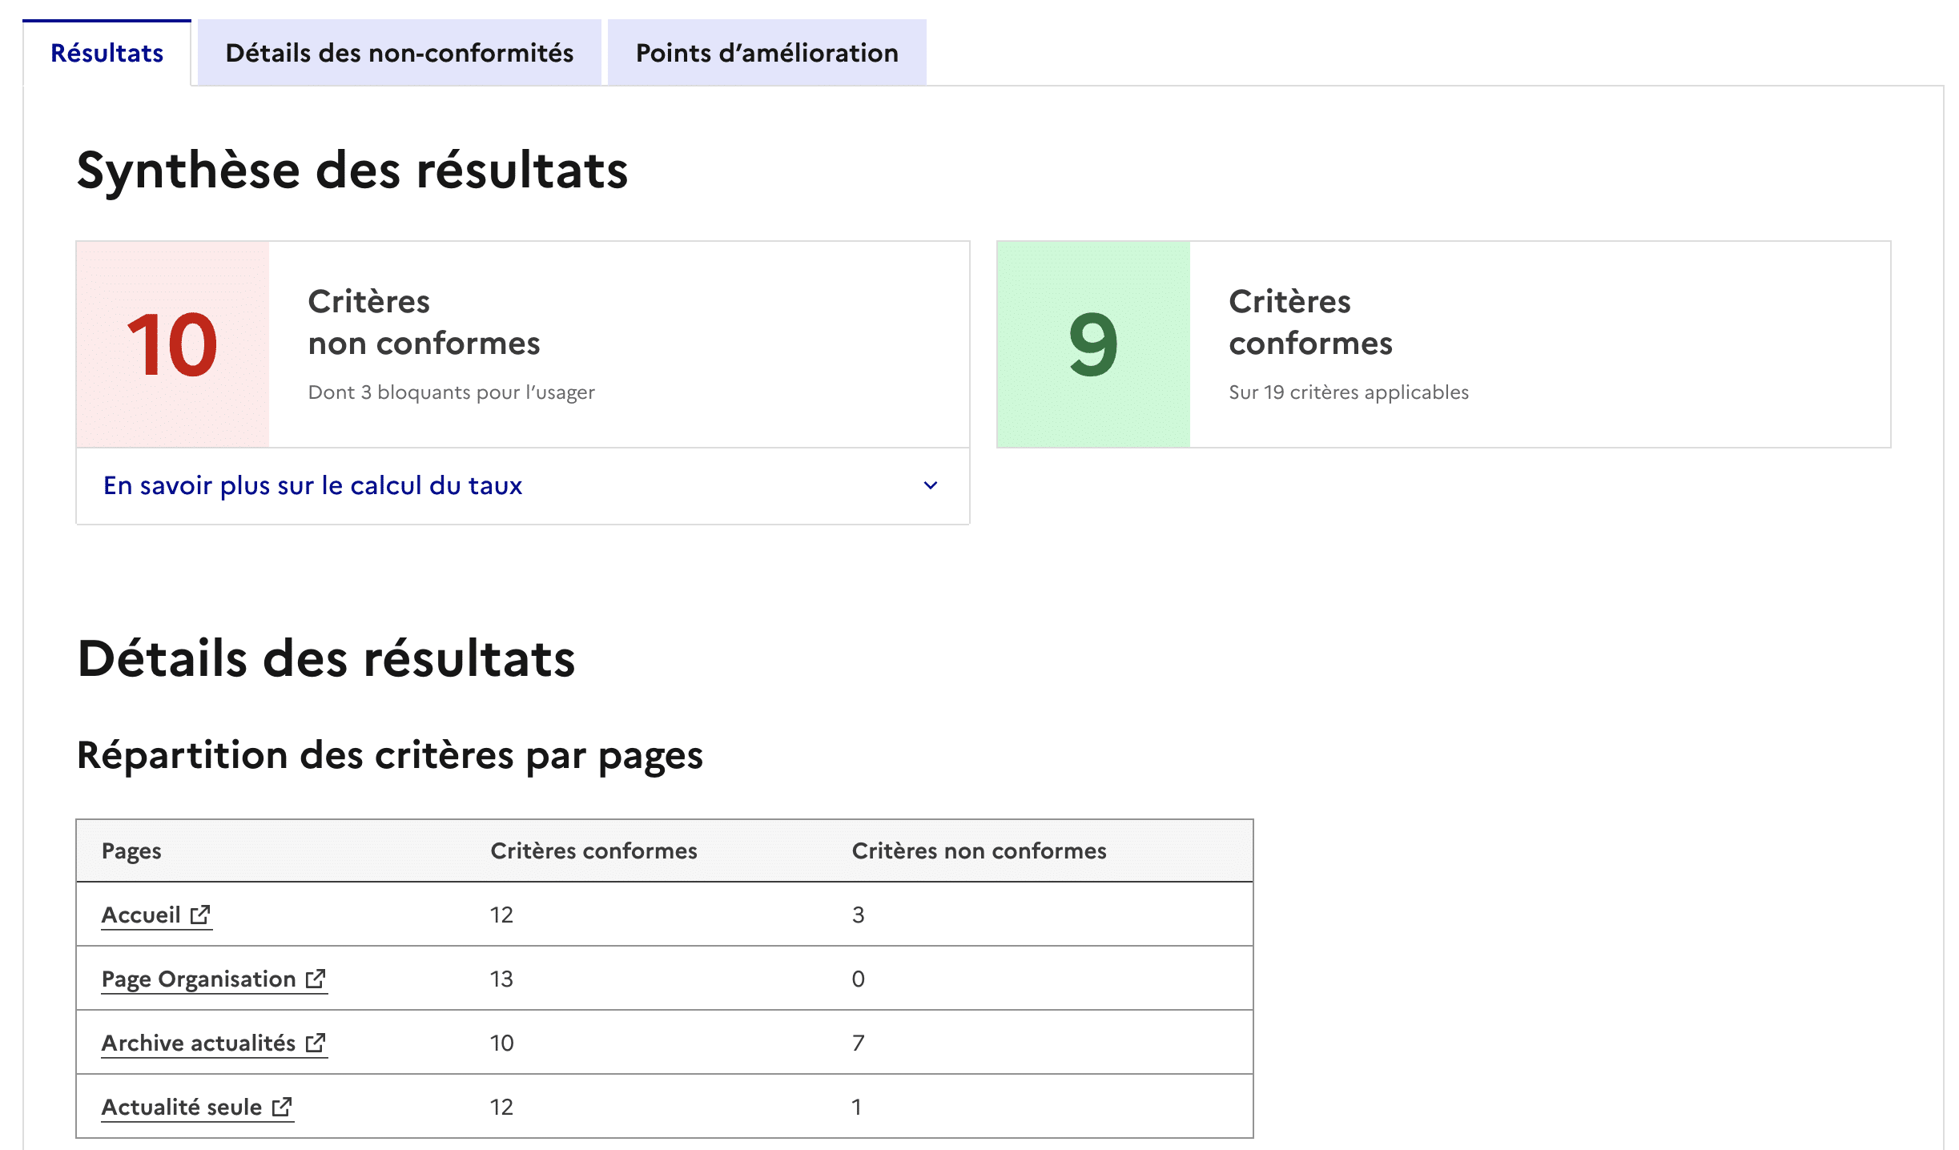Click the 'Critères conformes' card title
Viewport: 1959px width, 1150px height.
[x=1310, y=323]
